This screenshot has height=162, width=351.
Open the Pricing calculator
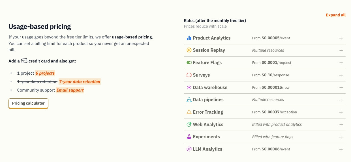point(28,103)
